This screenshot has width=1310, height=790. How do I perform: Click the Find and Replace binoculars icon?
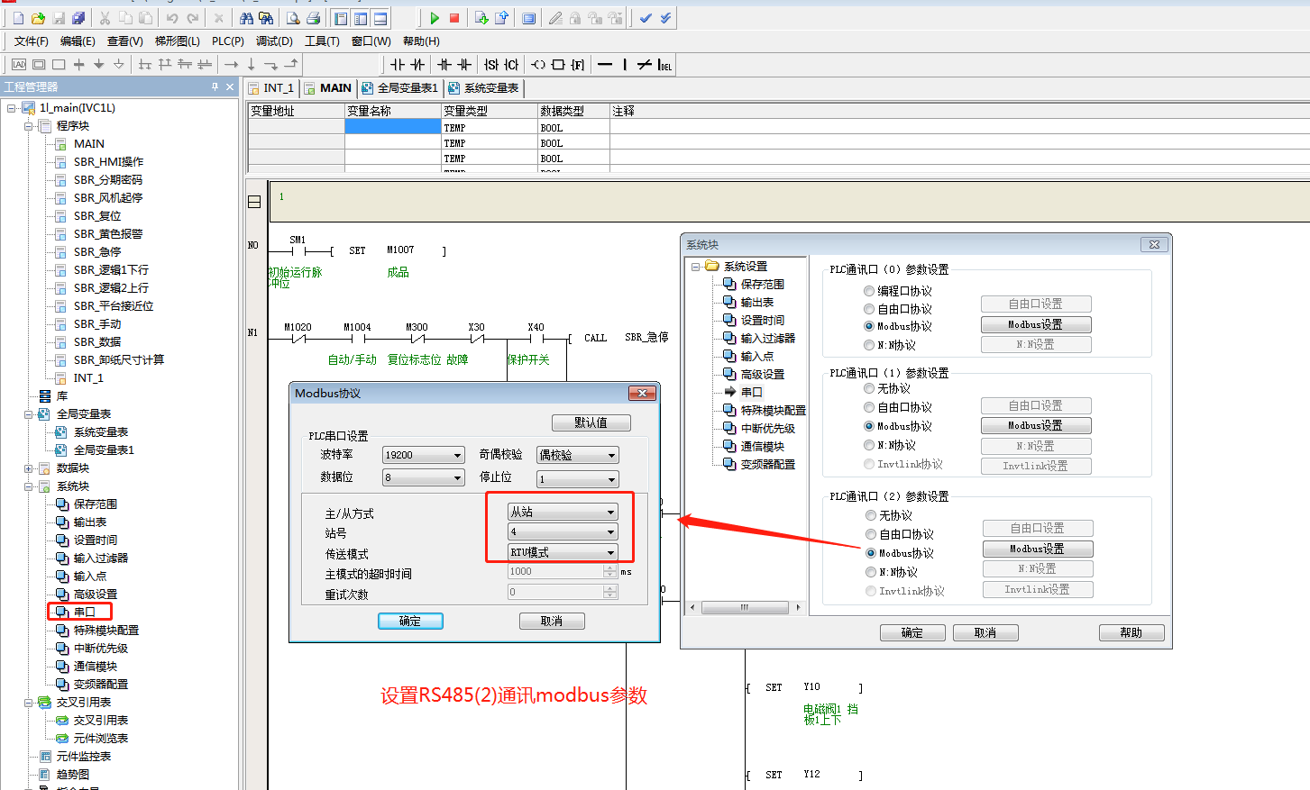[266, 18]
